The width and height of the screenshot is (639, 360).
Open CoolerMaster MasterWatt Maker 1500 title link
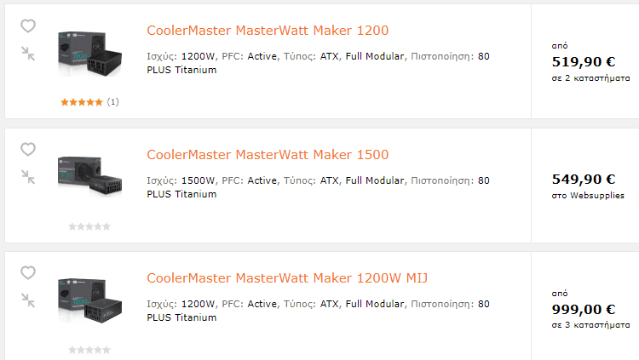point(268,154)
